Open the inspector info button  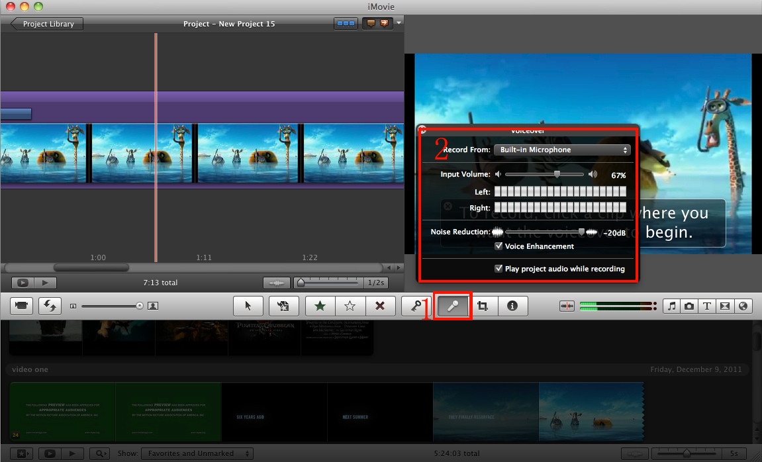tap(512, 306)
